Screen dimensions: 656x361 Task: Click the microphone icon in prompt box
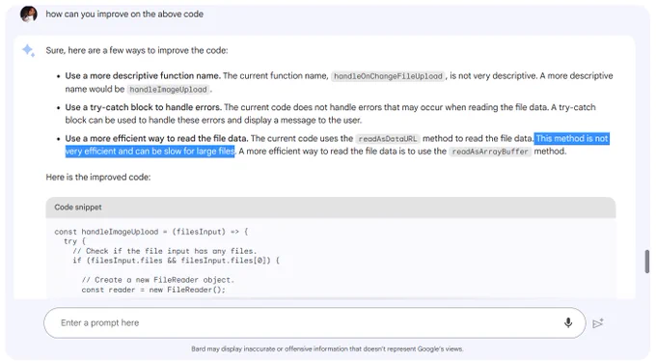click(x=568, y=322)
